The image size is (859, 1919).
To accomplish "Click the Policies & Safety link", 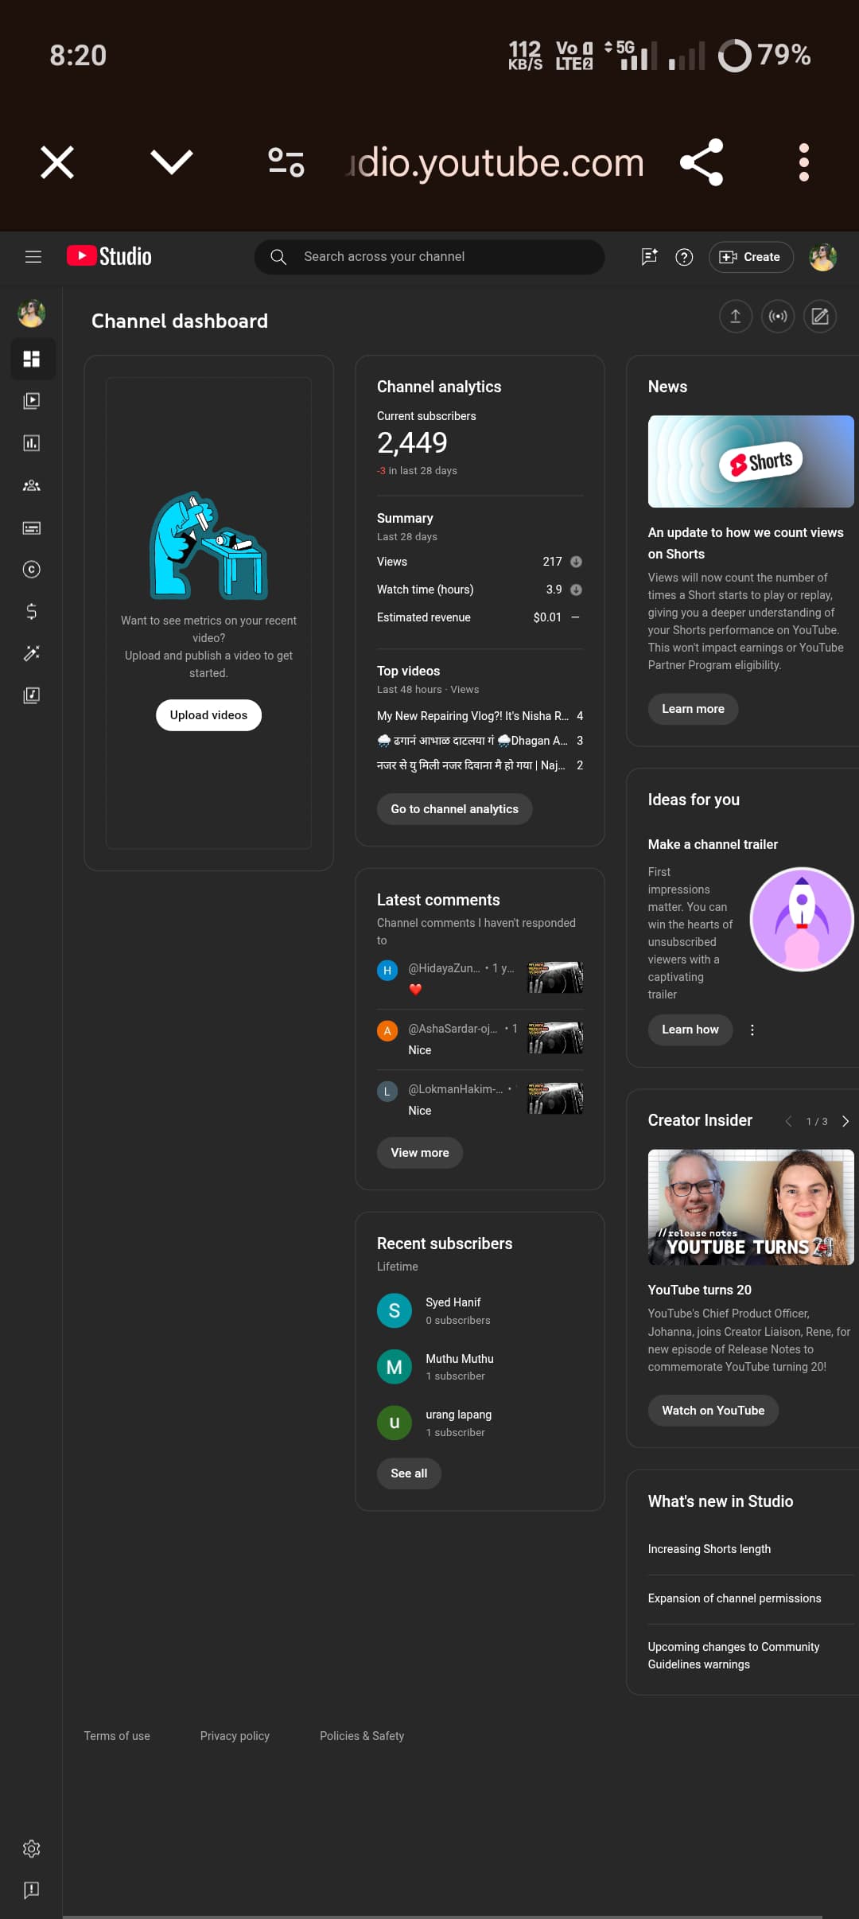I will (x=362, y=1736).
